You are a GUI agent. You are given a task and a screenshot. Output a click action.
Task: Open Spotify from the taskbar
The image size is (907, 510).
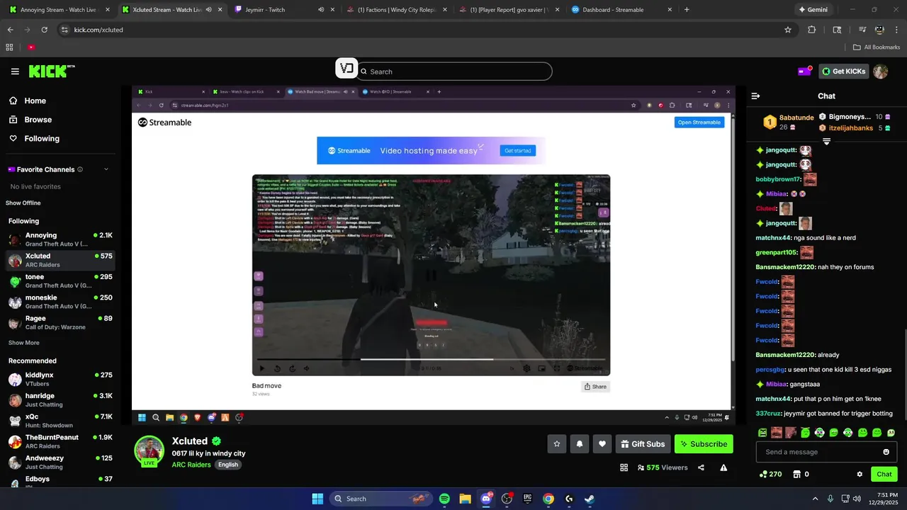coord(444,499)
